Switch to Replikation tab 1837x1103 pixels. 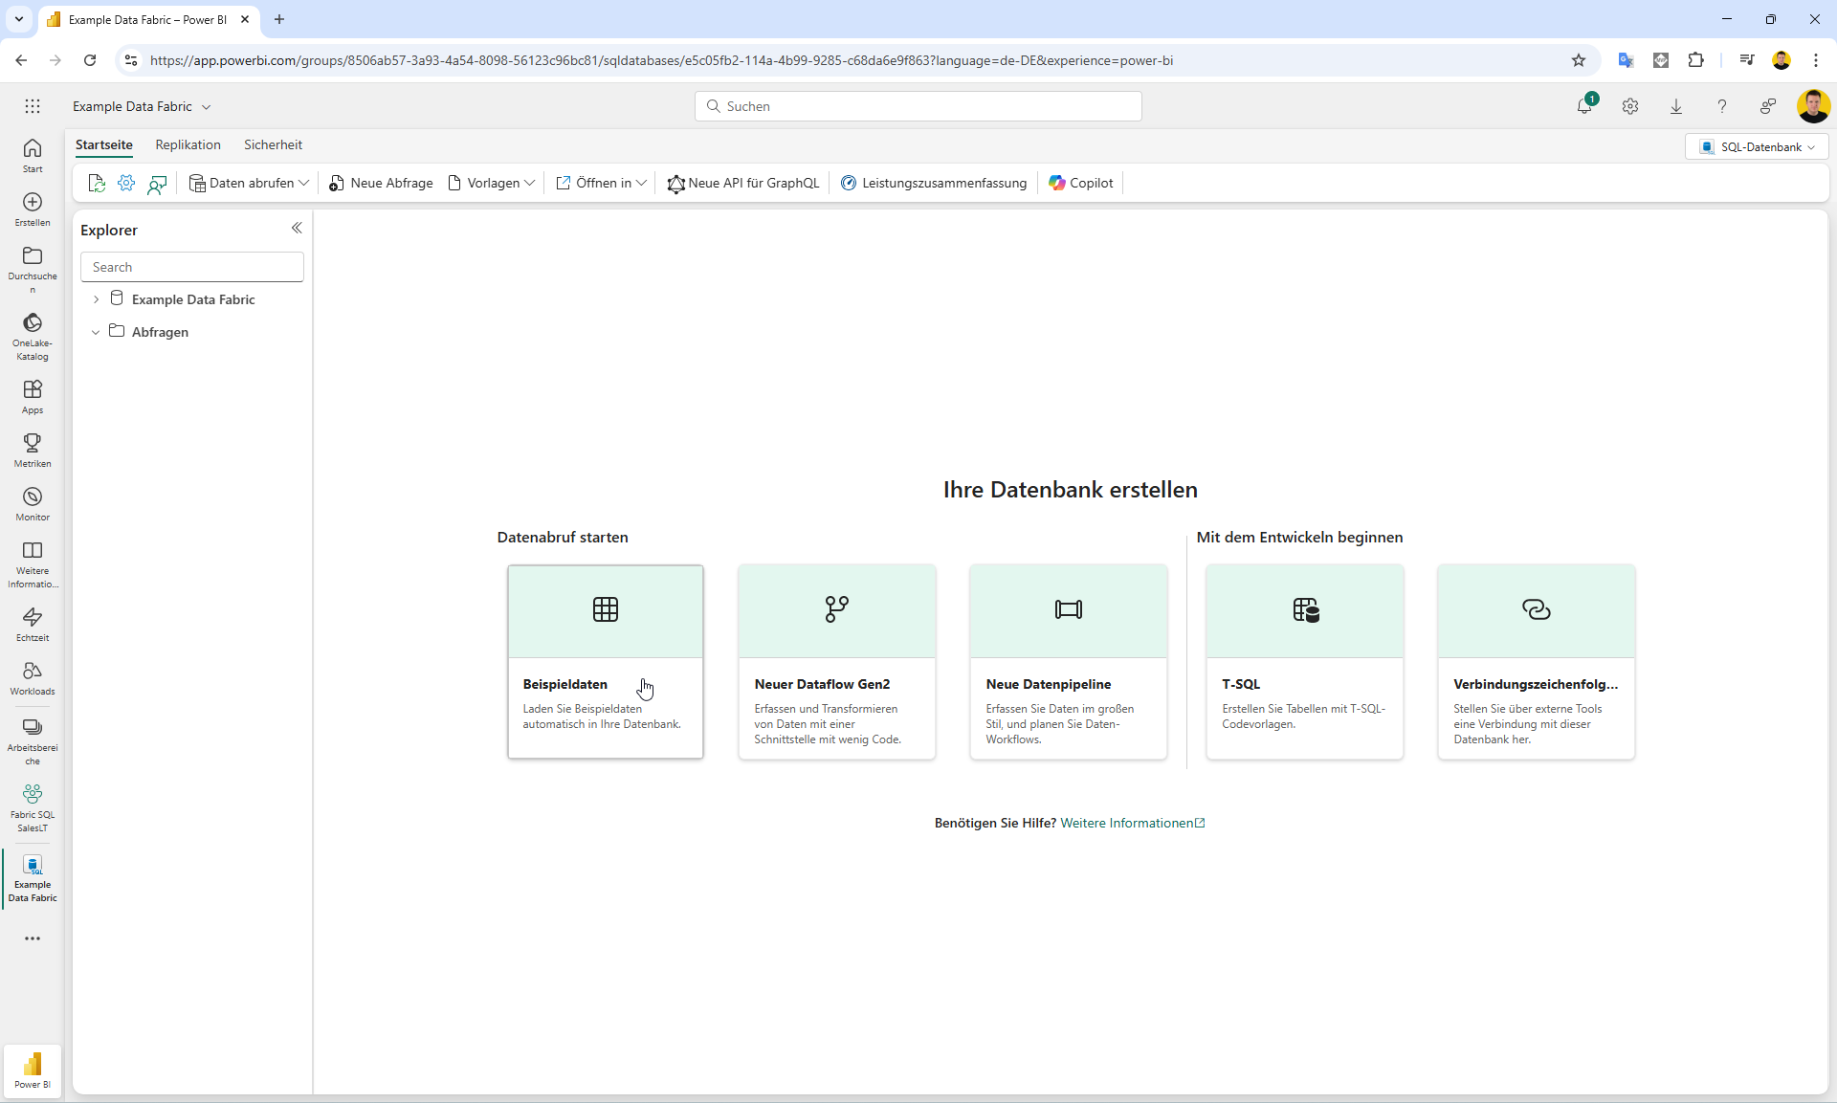[x=188, y=144]
